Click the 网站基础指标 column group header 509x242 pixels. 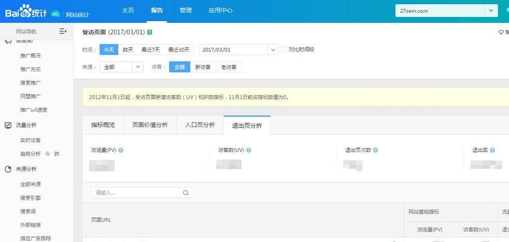[x=424, y=212]
